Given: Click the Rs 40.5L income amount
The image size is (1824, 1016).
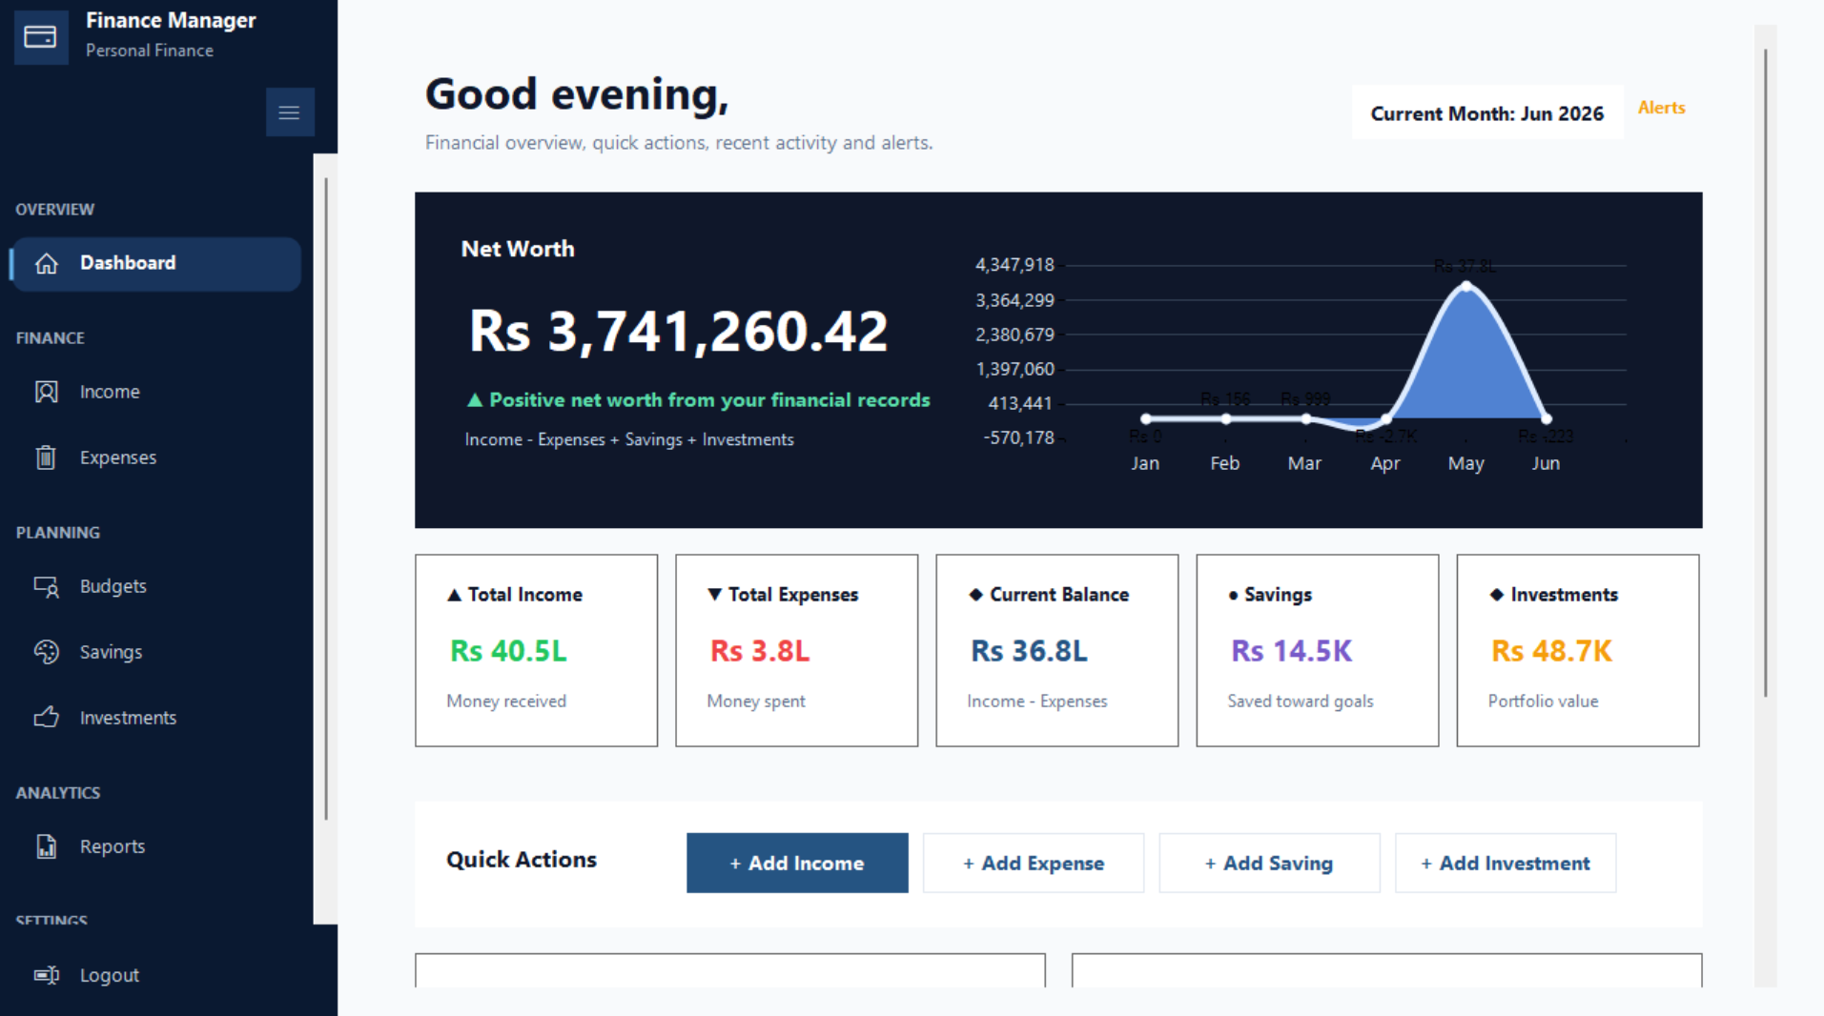Looking at the screenshot, I should point(508,652).
